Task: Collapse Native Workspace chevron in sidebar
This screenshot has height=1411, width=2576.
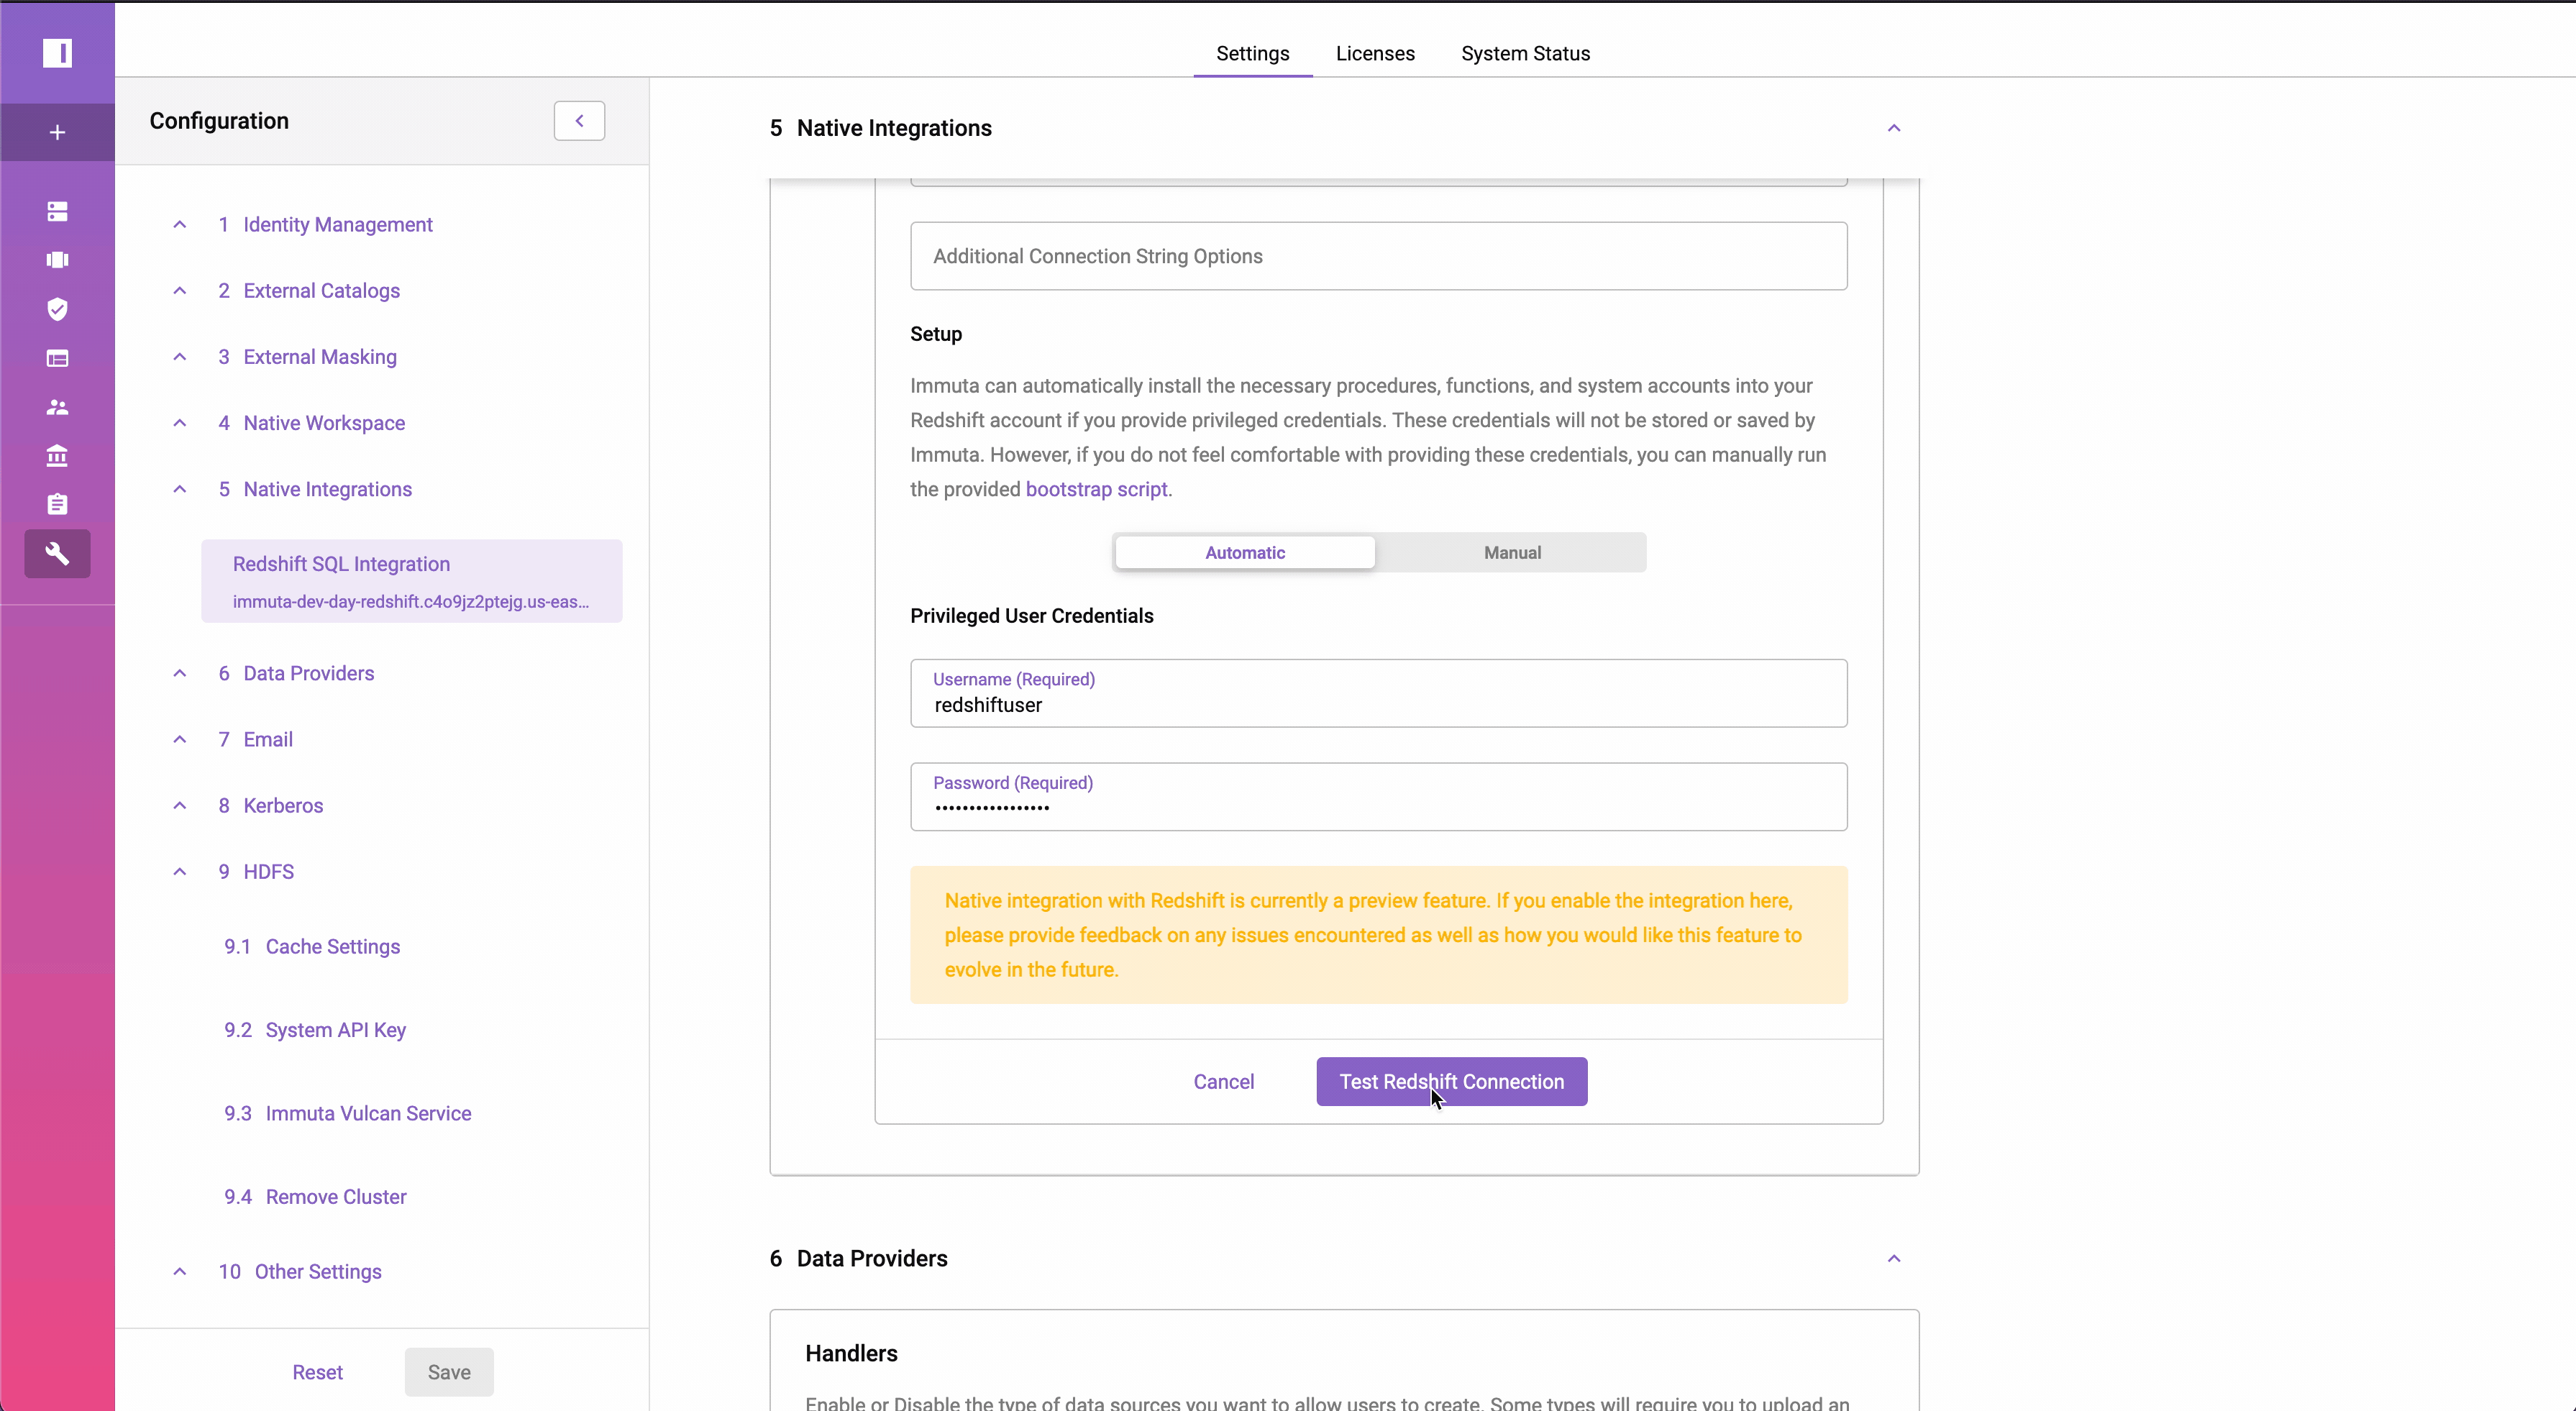Action: (x=179, y=423)
